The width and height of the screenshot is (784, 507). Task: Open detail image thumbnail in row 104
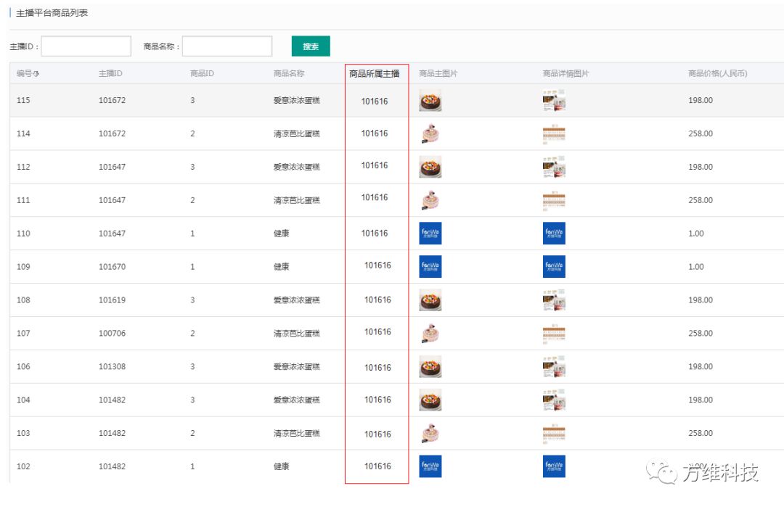click(554, 400)
